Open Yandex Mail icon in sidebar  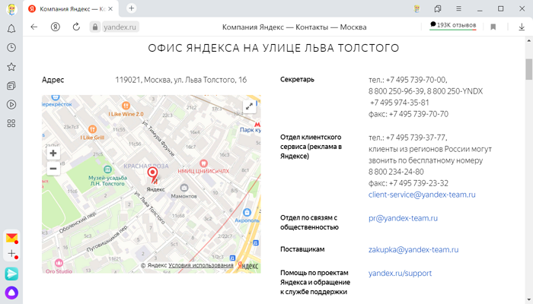[x=11, y=238]
